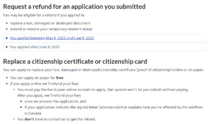This screenshot has width=211, height=124.
Task: Click 'You don't have to contact us' line
Action: click(x=57, y=119)
